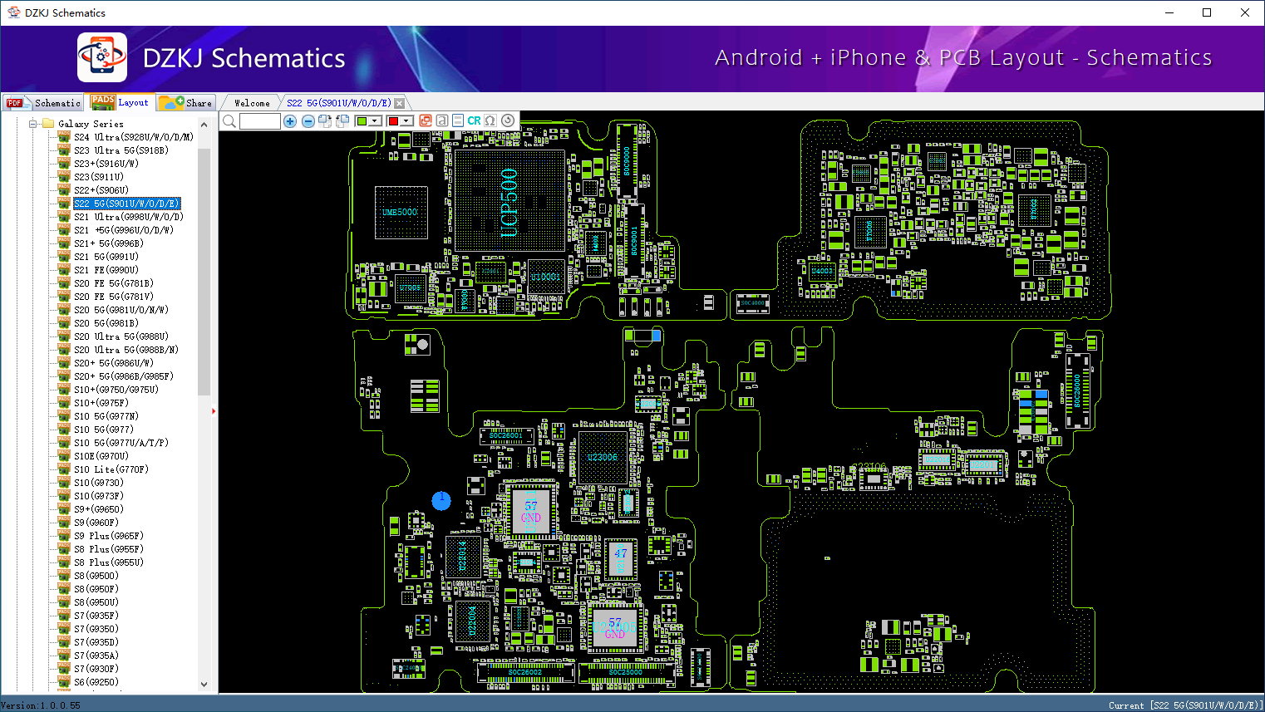Viewport: 1265px width, 712px height.
Task: Click the PADS icon beside S23 Ultra 5G(S918B)
Action: (64, 150)
